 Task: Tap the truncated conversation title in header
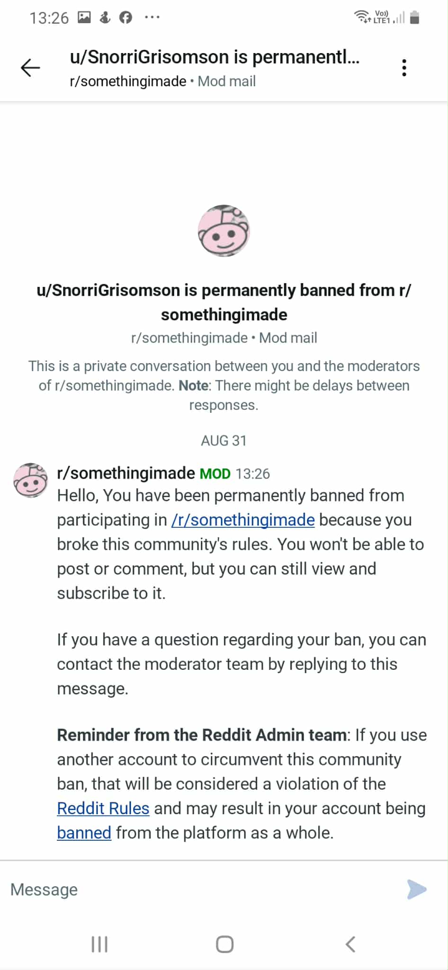click(x=215, y=57)
